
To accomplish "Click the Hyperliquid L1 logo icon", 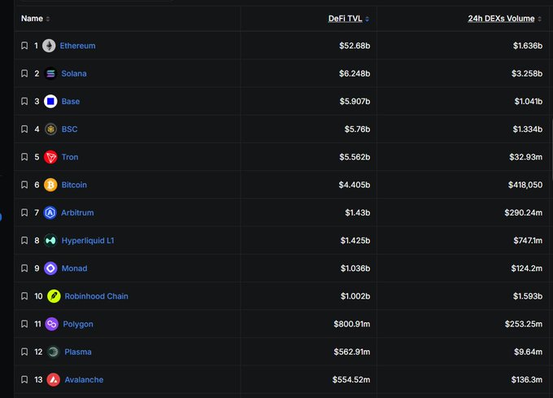I will click(x=50, y=241).
